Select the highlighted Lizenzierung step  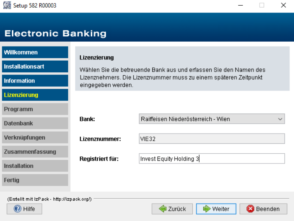(x=35, y=95)
